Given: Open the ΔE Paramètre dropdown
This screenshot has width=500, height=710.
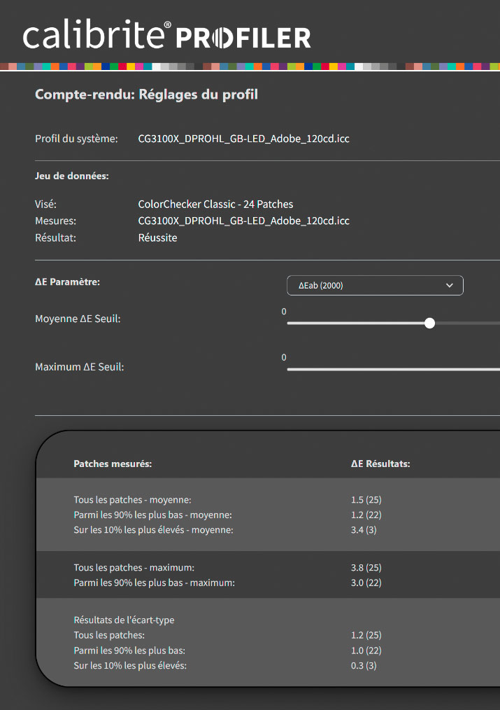Looking at the screenshot, I should [374, 285].
